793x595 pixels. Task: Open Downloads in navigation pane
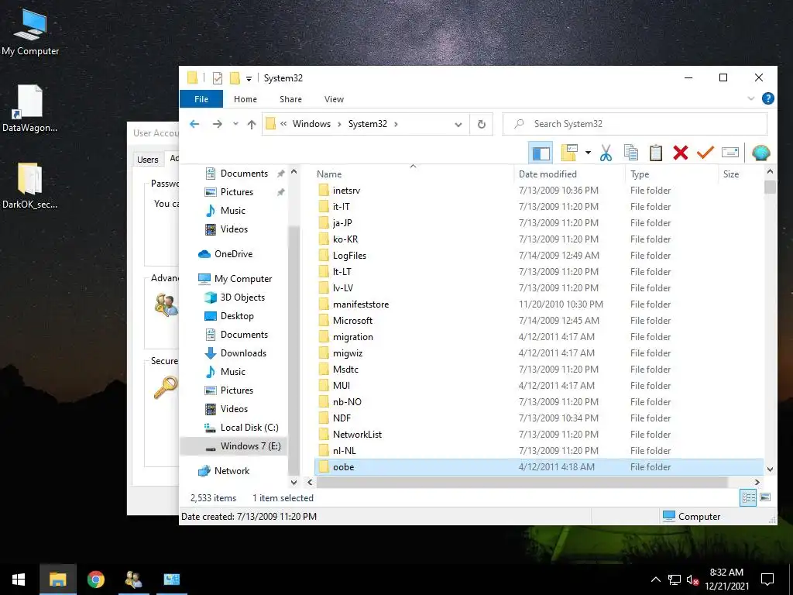235,353
